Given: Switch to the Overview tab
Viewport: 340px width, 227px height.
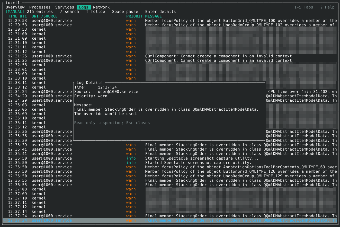Looking at the screenshot, I should coord(15,7).
